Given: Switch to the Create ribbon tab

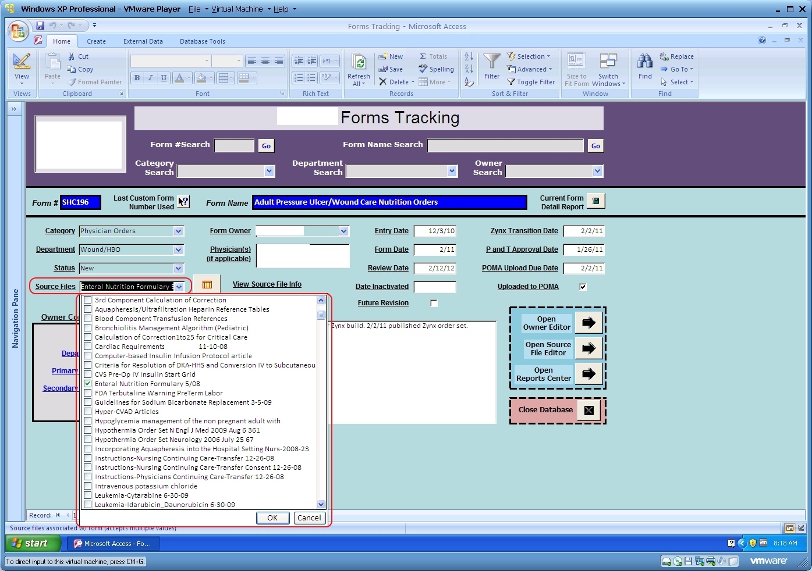Looking at the screenshot, I should coord(96,41).
